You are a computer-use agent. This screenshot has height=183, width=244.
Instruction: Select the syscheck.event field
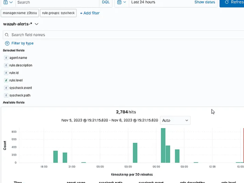(x=20, y=88)
